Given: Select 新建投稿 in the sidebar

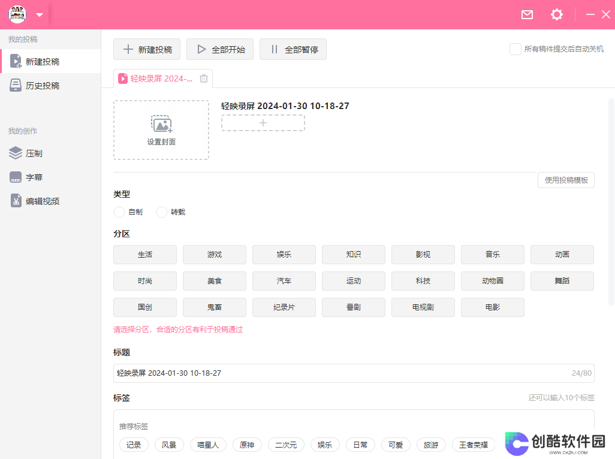Looking at the screenshot, I should (x=51, y=62).
